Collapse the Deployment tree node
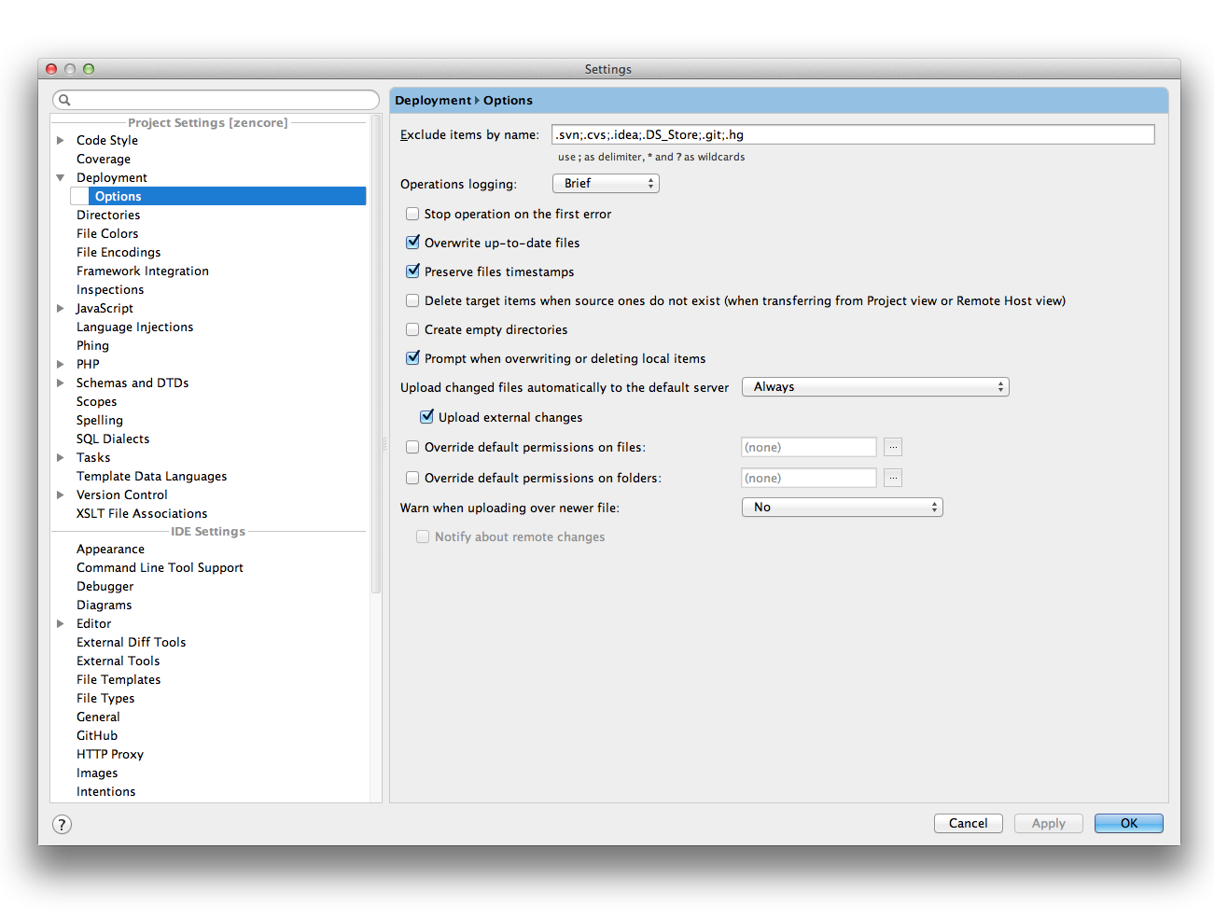Image resolution: width=1214 pixels, height=919 pixels. (x=61, y=177)
